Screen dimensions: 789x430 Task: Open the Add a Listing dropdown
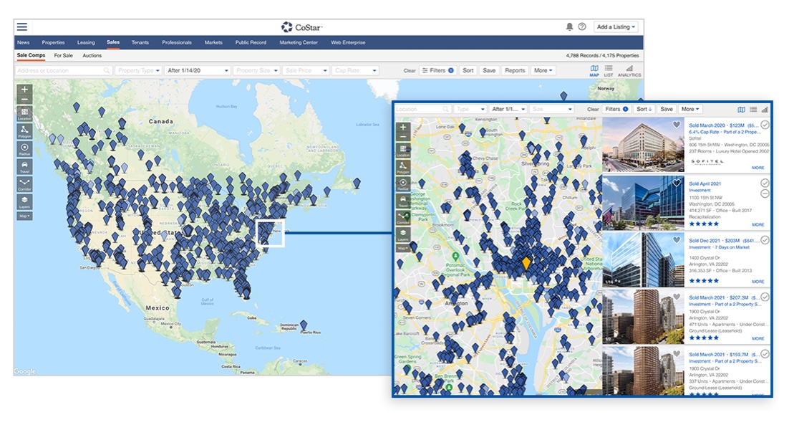[x=616, y=27]
